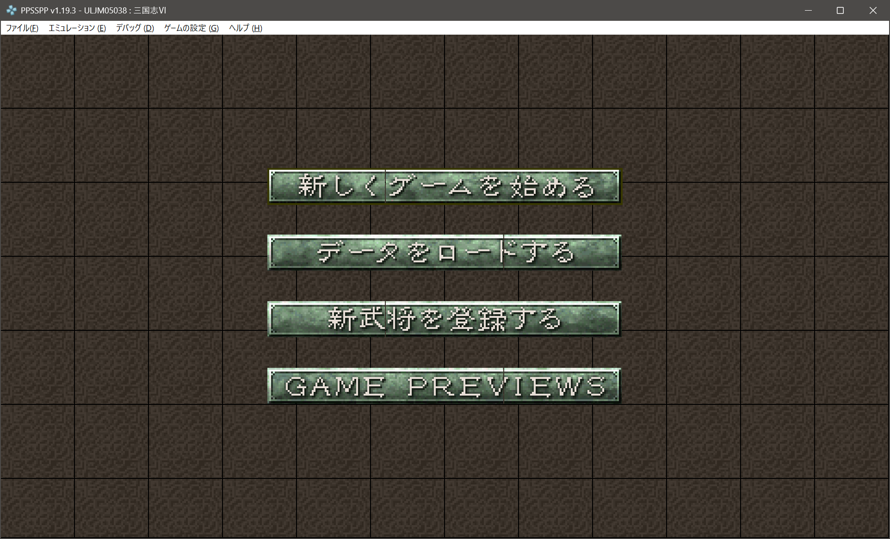Choose データをロードする to load data
This screenshot has width=890, height=539.
click(444, 252)
